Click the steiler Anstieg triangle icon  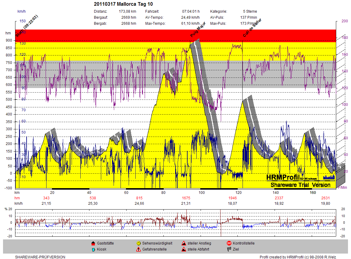pos(184,243)
